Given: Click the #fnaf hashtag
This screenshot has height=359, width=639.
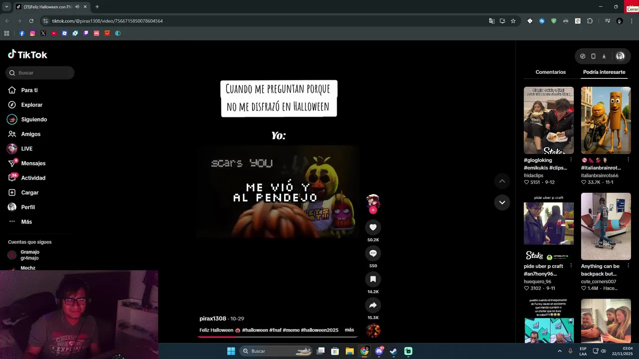Looking at the screenshot, I should pos(275,330).
